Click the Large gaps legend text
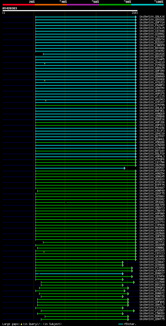 pos(32,324)
